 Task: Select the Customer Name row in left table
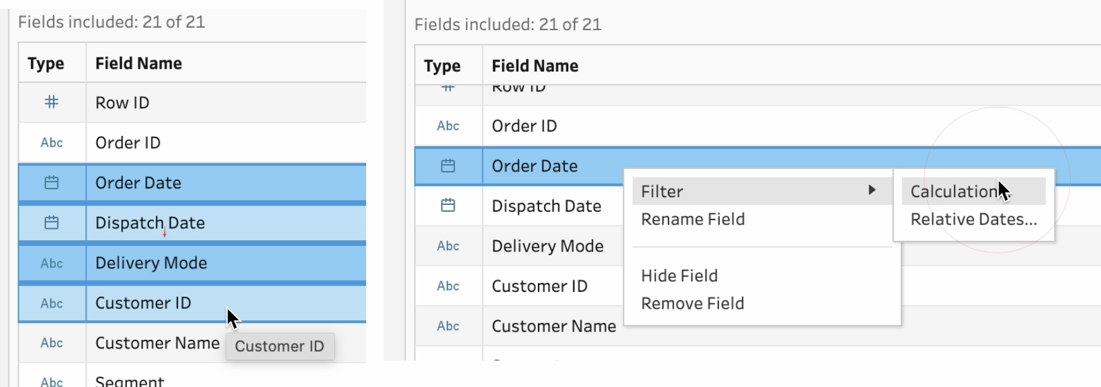click(157, 343)
